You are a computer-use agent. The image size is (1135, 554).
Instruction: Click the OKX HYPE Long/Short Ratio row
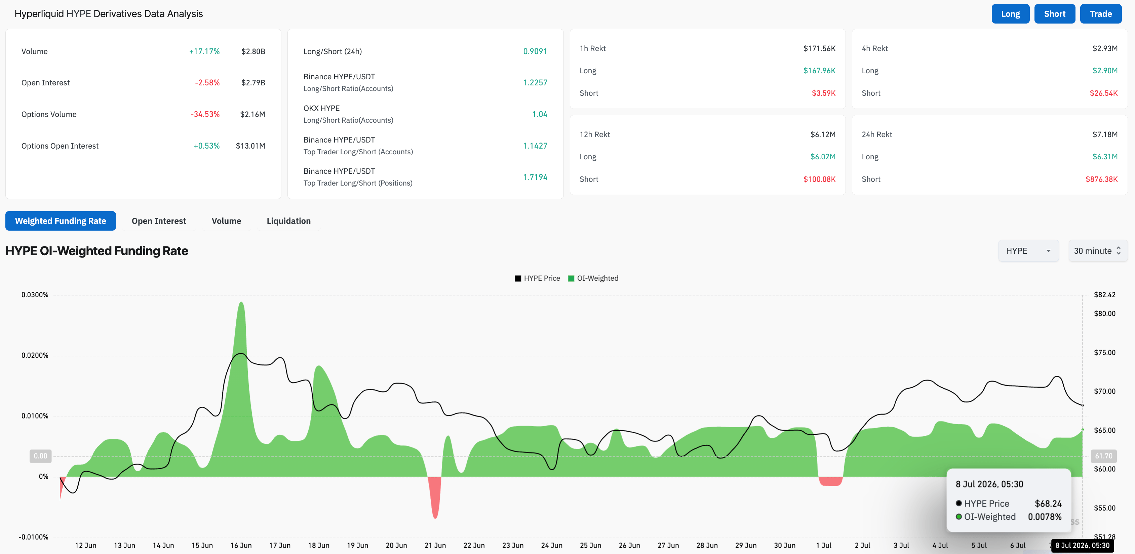425,114
